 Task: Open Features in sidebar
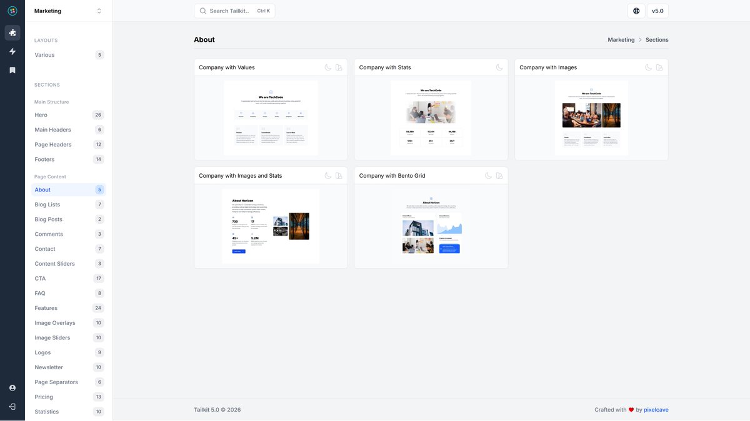tap(69, 308)
